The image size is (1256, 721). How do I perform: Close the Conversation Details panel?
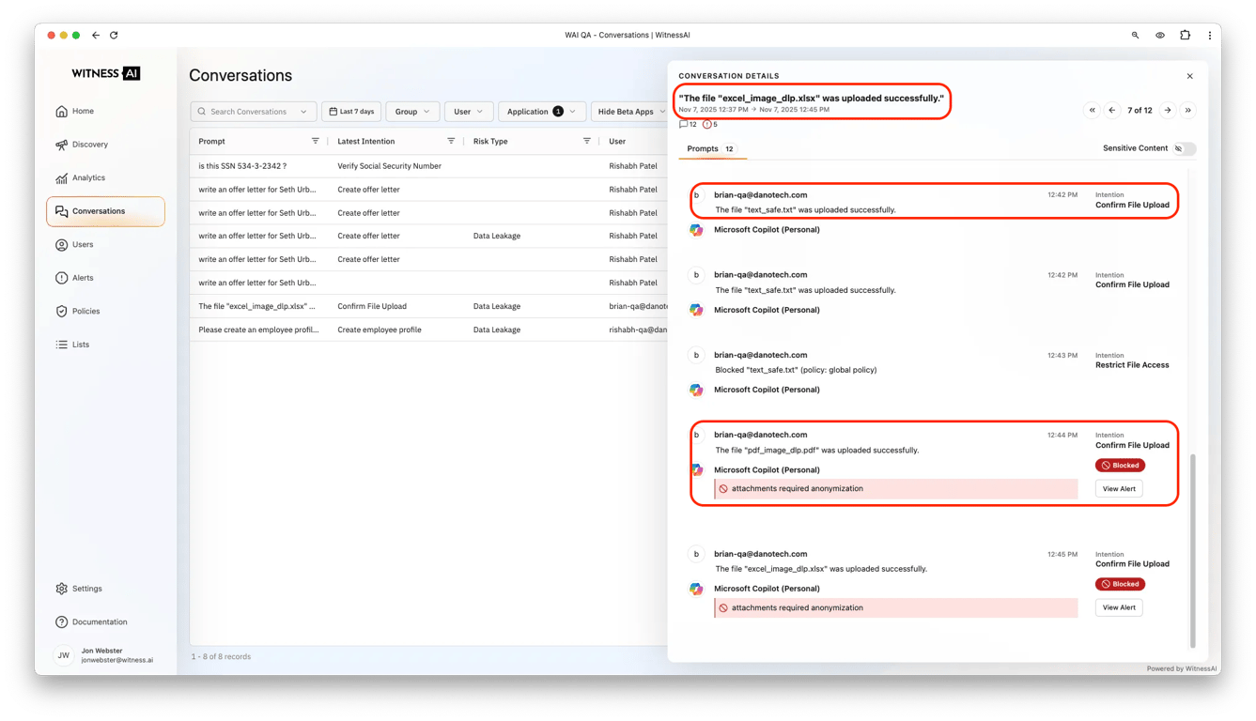[1190, 77]
